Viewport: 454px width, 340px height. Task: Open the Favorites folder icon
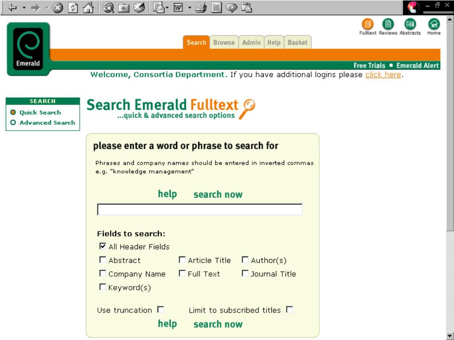(124, 8)
